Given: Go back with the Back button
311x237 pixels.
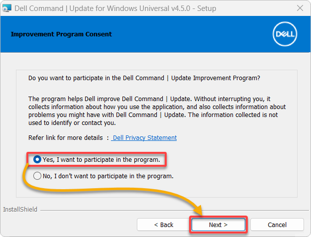Looking at the screenshot, I should coord(163,225).
